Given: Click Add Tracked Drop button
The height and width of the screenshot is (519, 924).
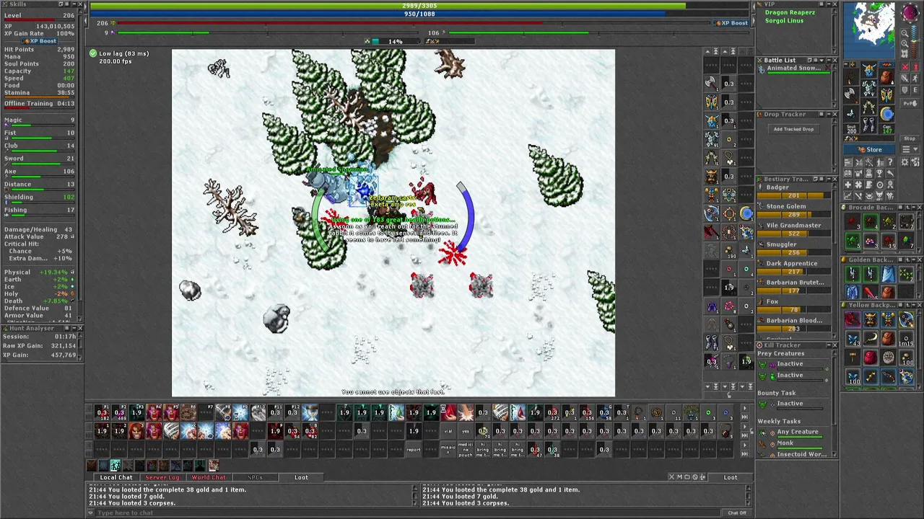Looking at the screenshot, I should click(793, 129).
